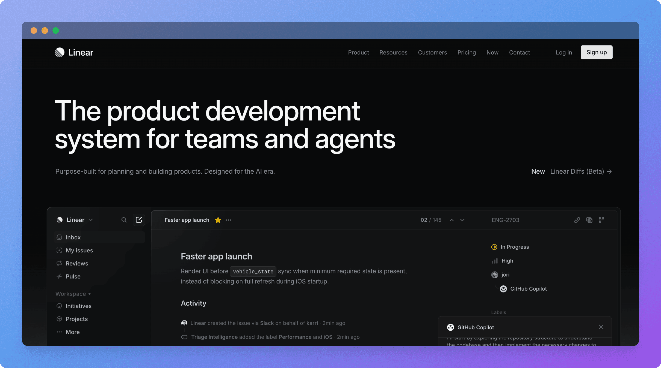Open the Pricing menu item
The width and height of the screenshot is (661, 368).
pos(467,52)
